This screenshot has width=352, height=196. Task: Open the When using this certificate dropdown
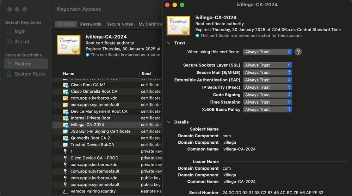click(x=267, y=52)
